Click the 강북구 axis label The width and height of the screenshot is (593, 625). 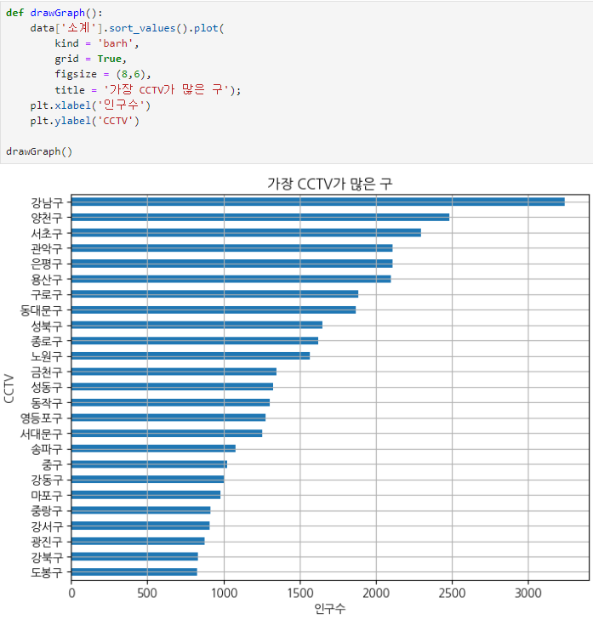click(x=47, y=557)
